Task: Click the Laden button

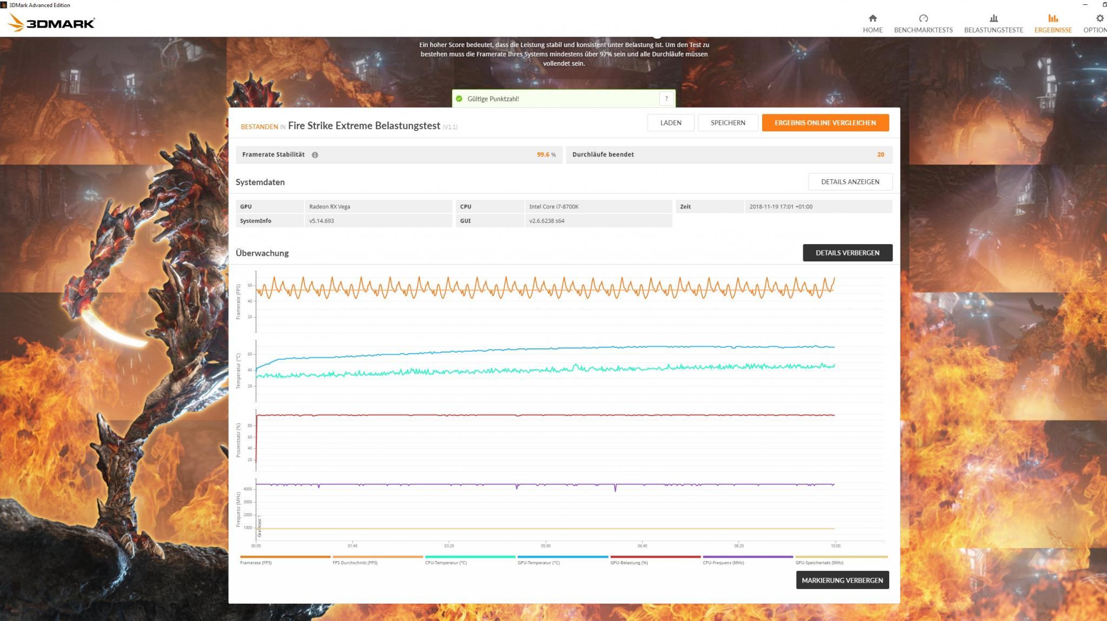Action: (670, 123)
